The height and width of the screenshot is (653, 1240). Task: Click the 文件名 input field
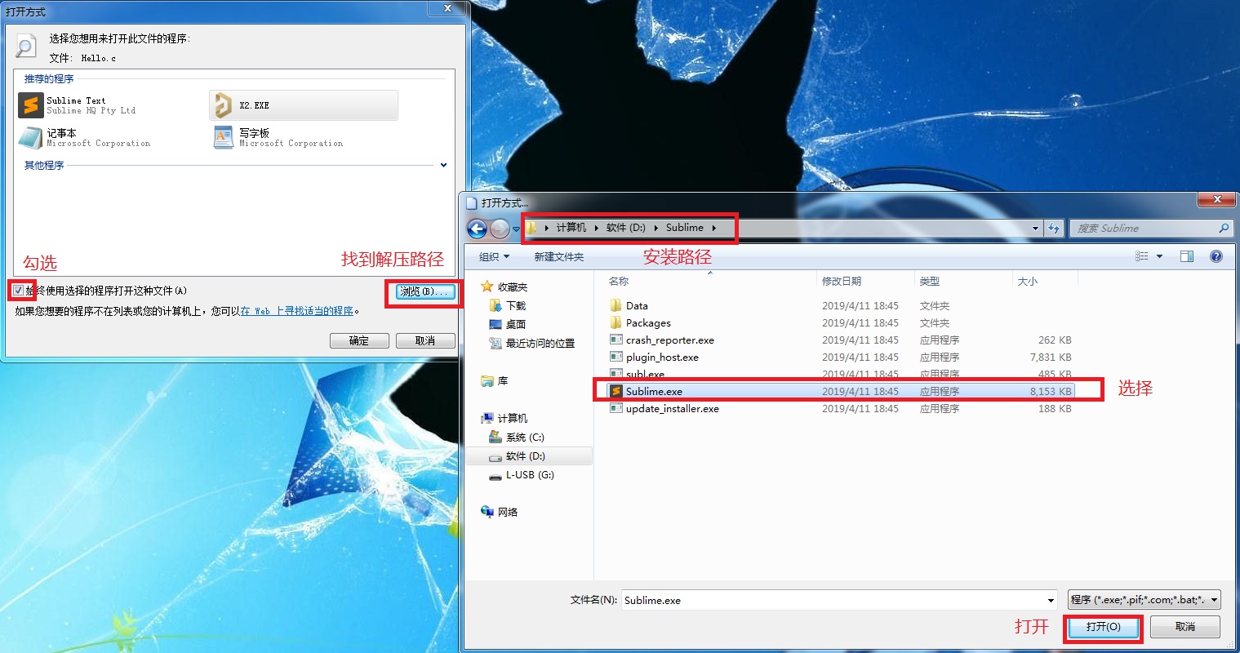833,600
